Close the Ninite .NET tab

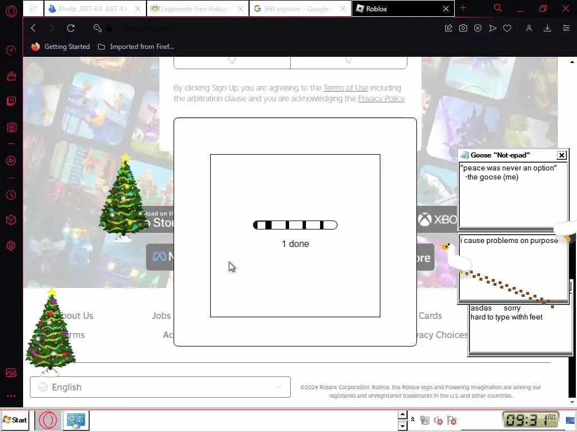[x=137, y=9]
